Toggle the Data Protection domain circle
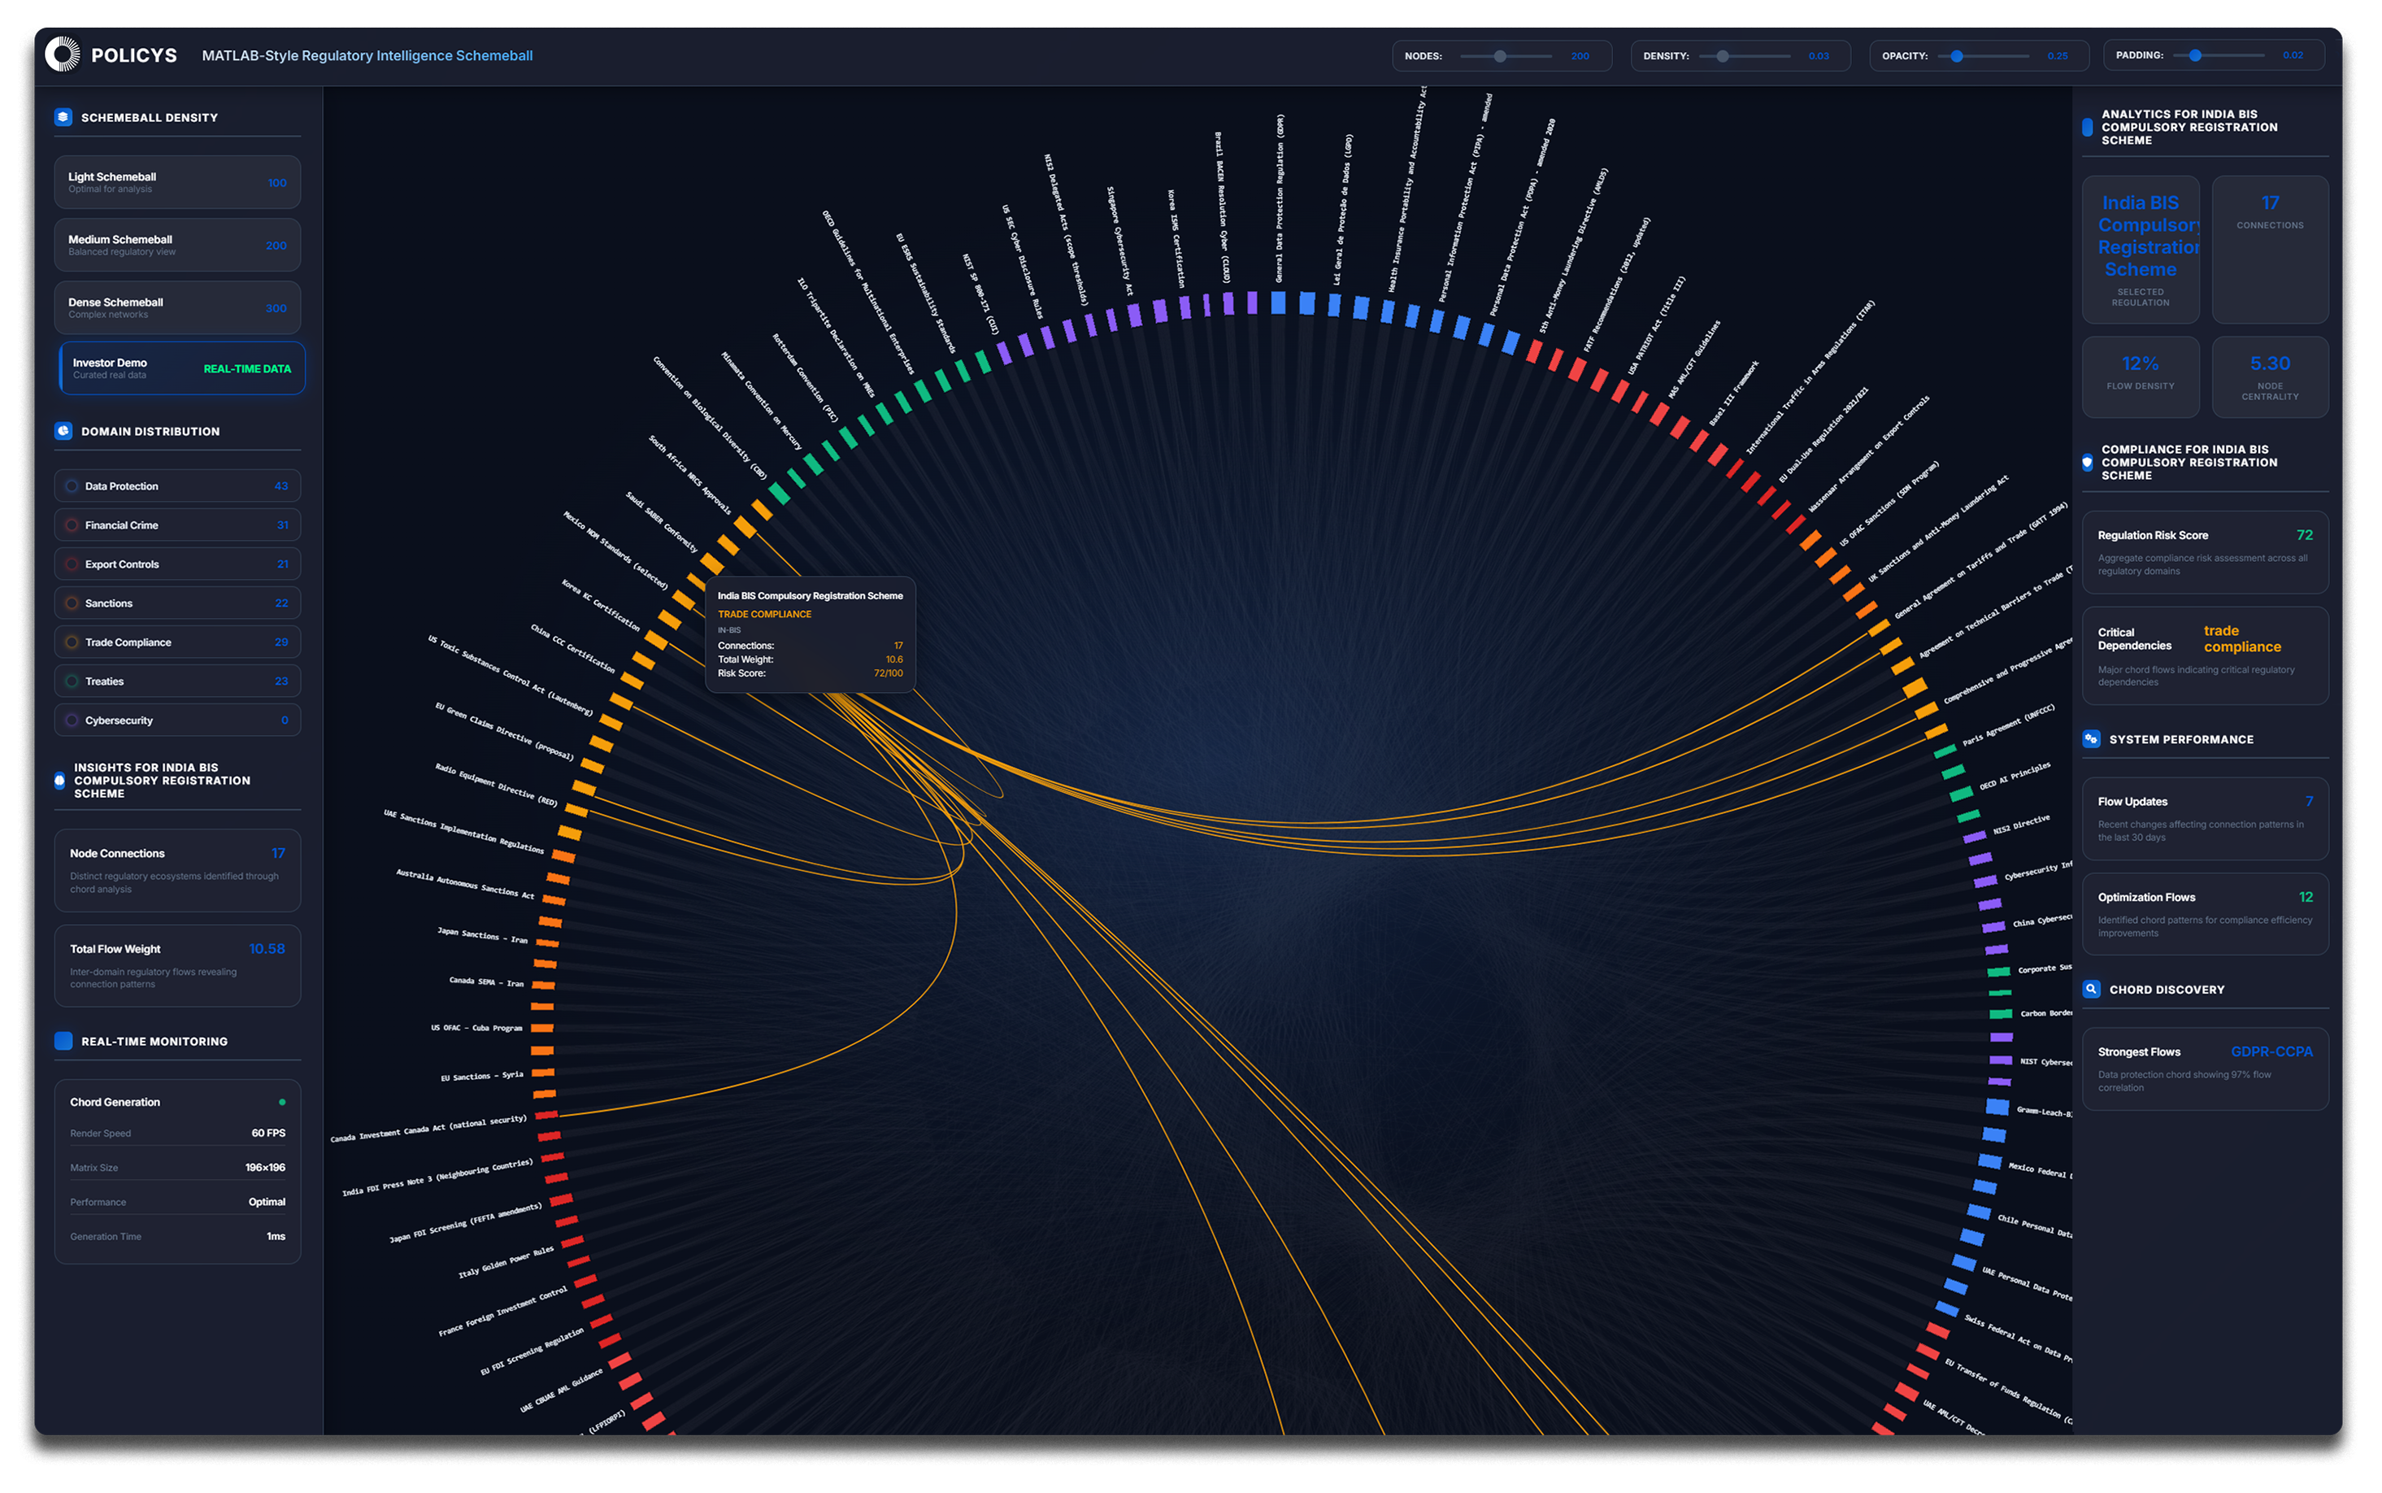The height and width of the screenshot is (1493, 2382). tap(71, 485)
